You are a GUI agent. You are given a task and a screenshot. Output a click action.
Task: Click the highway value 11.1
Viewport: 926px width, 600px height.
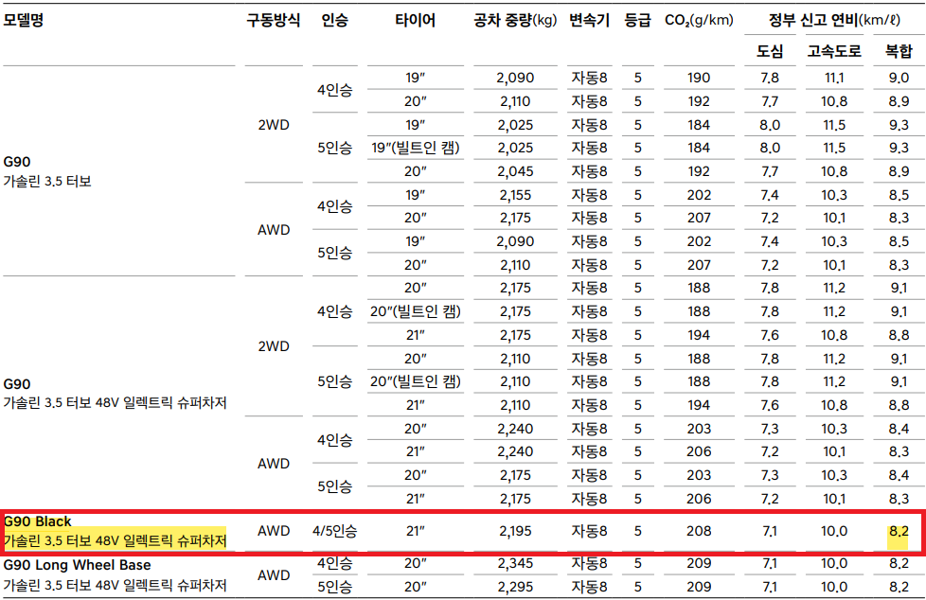click(834, 78)
